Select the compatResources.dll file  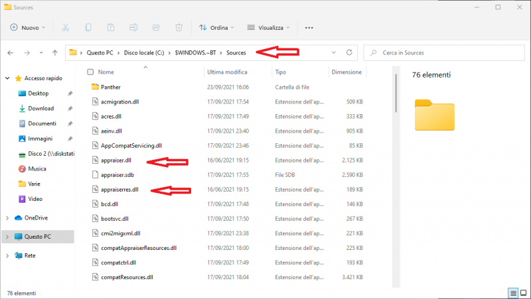click(127, 277)
